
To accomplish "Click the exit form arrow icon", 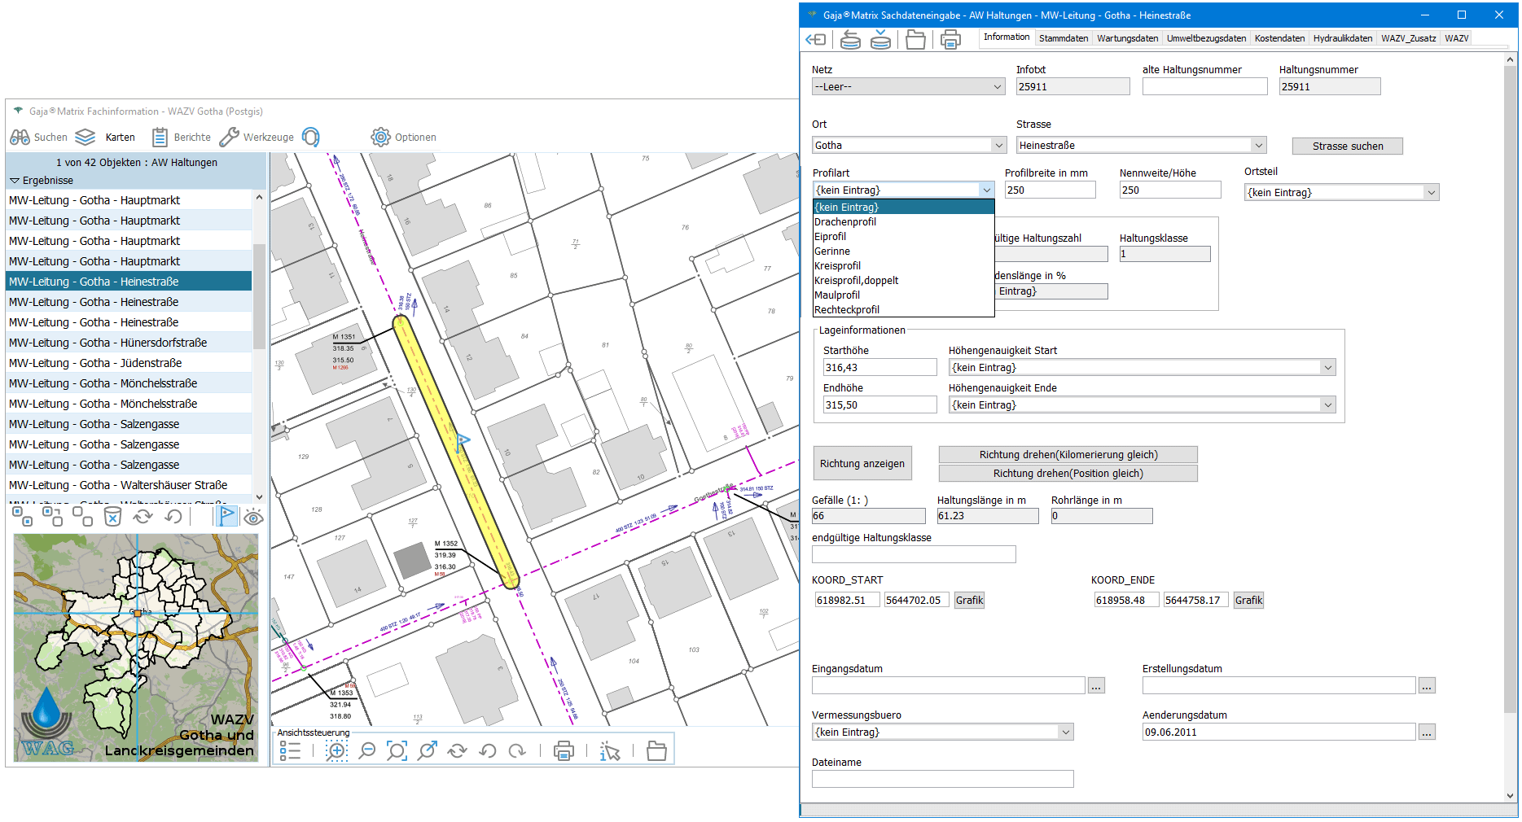I will click(x=815, y=39).
